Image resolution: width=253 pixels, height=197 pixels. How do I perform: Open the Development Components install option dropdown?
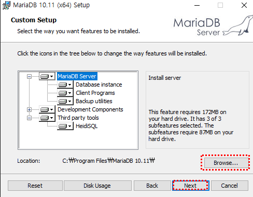47,109
